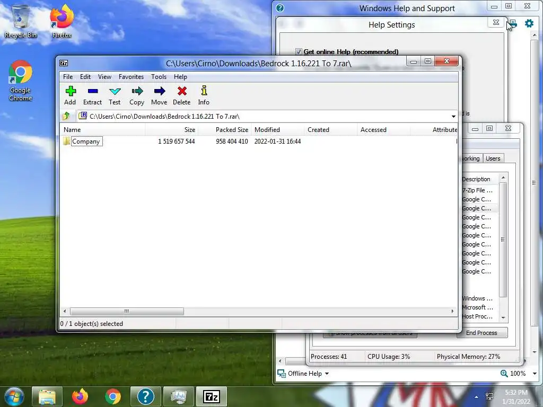This screenshot has width=543, height=407.
Task: Switch to Chrome in the taskbar
Action: [113, 396]
